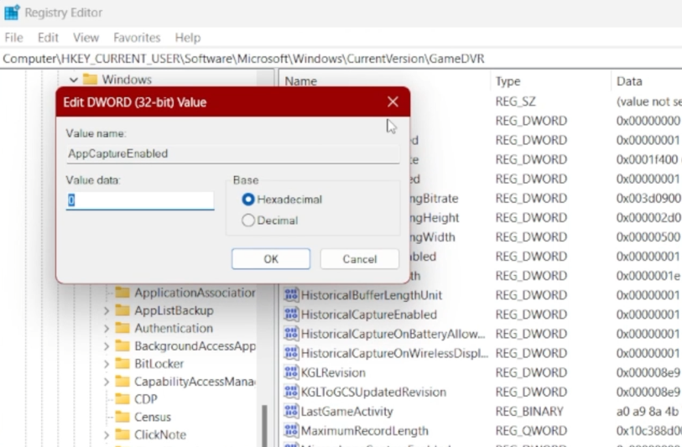Select the LastGameActivity entry
Image resolution: width=682 pixels, height=447 pixels.
346,411
